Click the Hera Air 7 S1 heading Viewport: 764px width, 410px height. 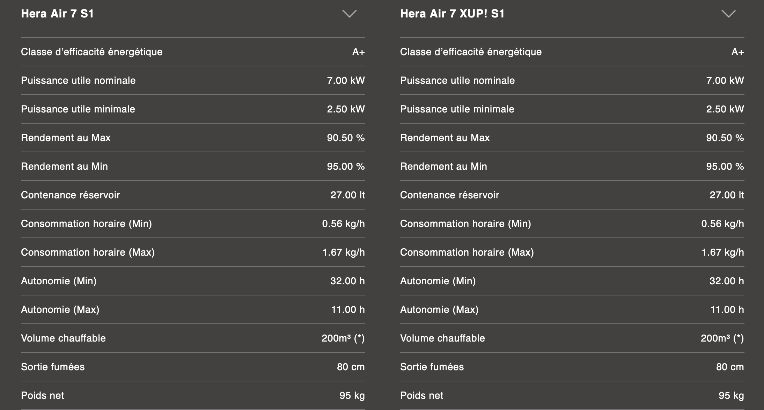point(57,14)
